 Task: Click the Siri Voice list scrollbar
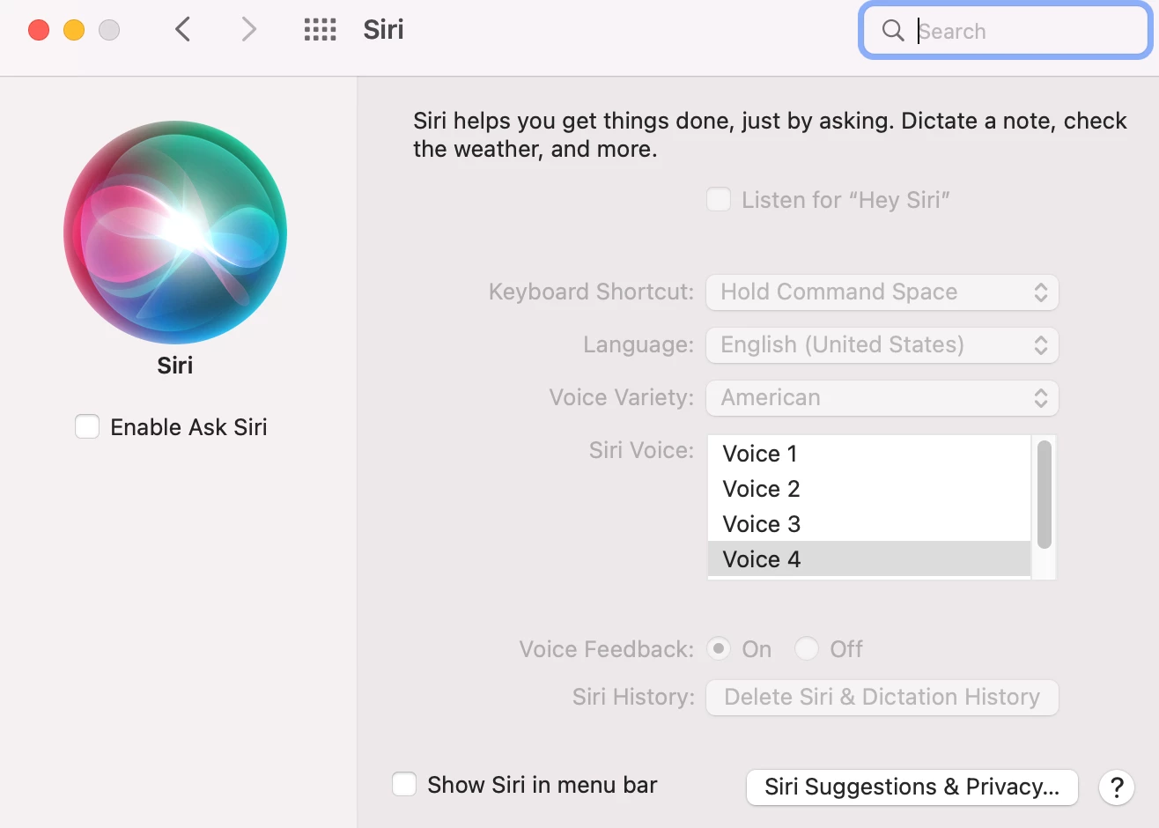(x=1045, y=495)
